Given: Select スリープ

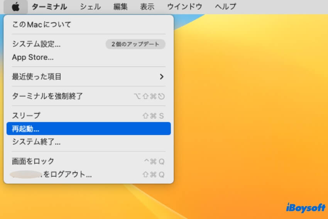Looking at the screenshot, I should click(x=89, y=116).
